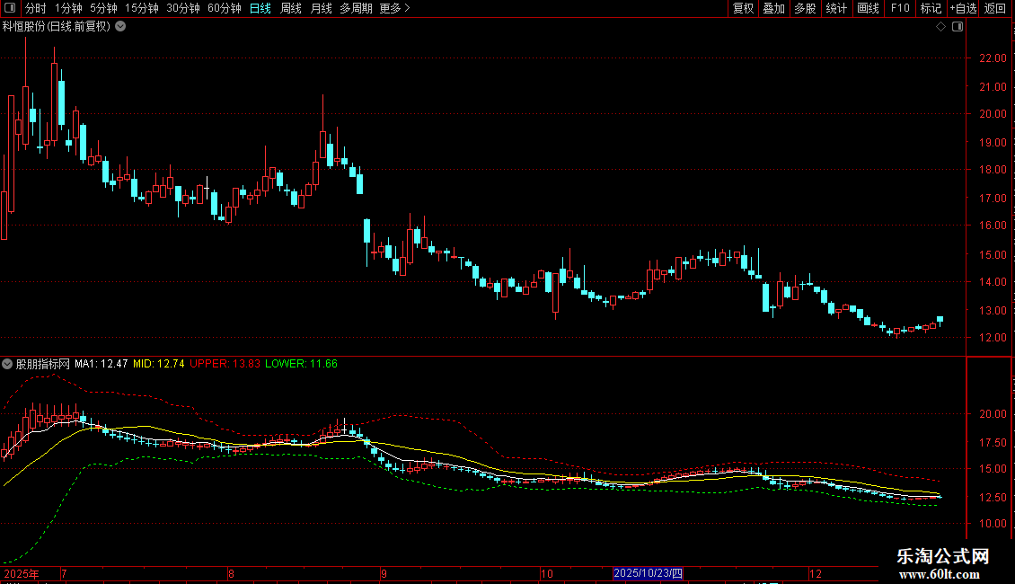Select the 60分钟 period
This screenshot has width=1015, height=584.
click(225, 8)
